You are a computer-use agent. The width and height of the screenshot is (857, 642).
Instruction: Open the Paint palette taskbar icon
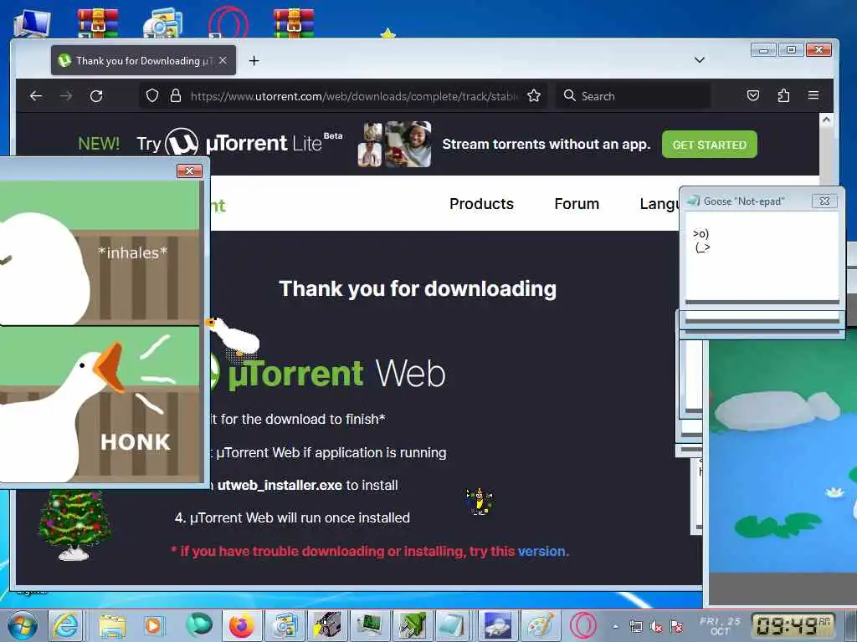540,625
